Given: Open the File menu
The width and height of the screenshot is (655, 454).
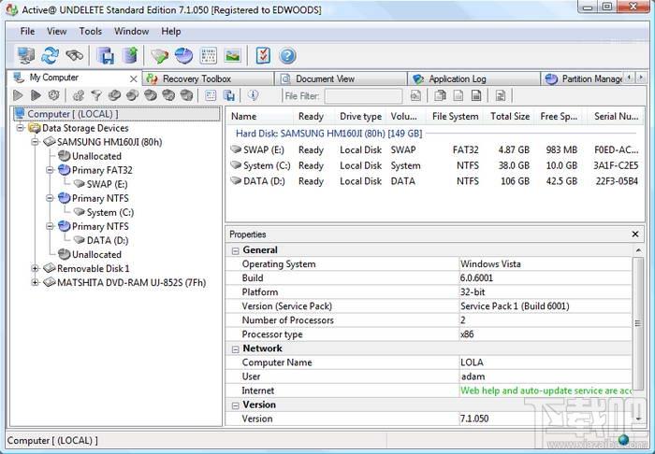Looking at the screenshot, I should [27, 31].
